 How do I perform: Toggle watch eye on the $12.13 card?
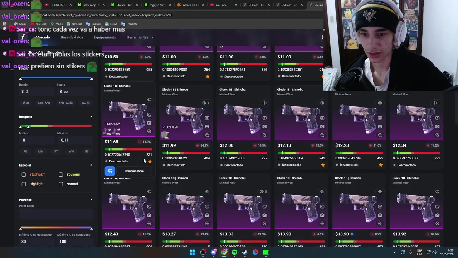322,103
